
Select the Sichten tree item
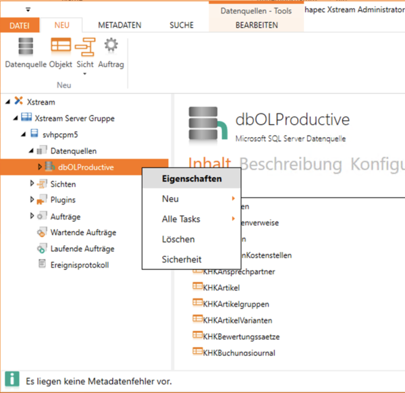[x=63, y=184]
